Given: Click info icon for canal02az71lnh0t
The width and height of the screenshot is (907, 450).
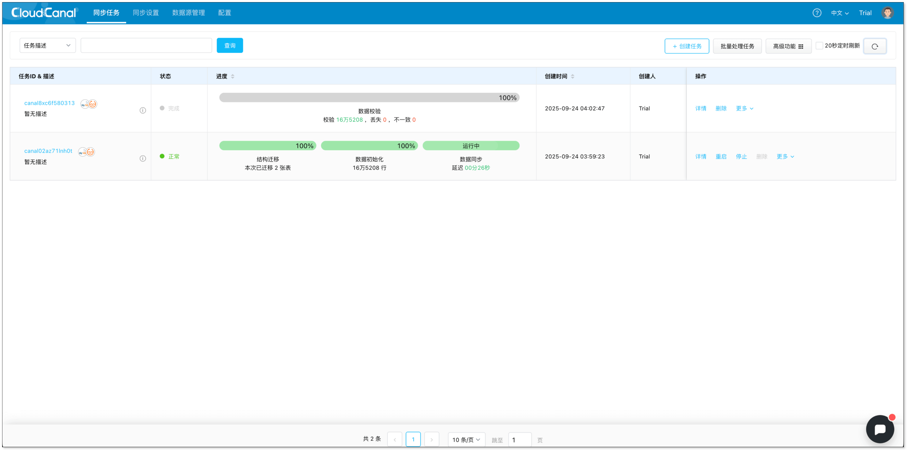Looking at the screenshot, I should [x=143, y=158].
